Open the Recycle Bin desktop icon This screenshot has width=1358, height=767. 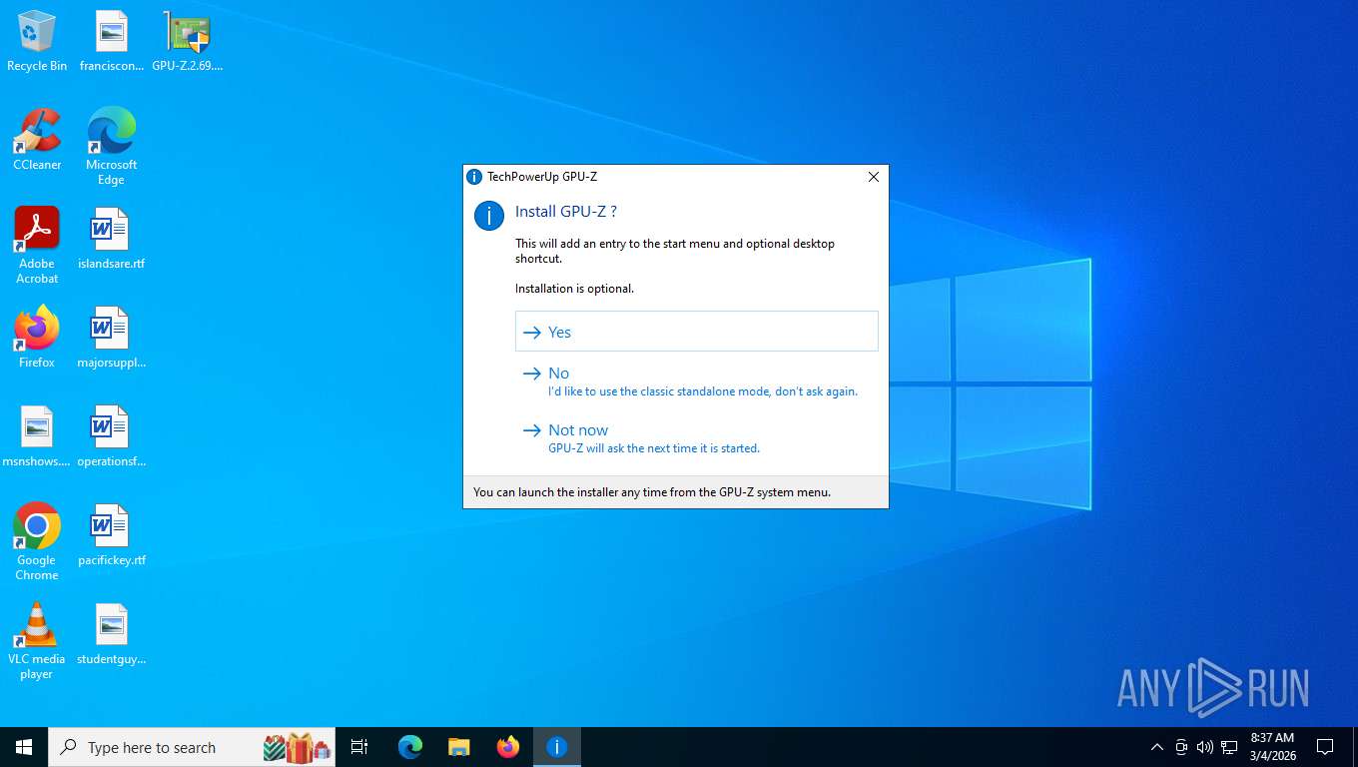(x=37, y=41)
